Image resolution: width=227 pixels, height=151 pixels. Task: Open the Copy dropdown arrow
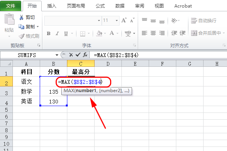pyautogui.click(x=37, y=26)
